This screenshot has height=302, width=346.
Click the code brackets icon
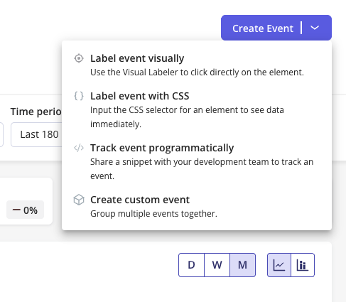(79, 148)
